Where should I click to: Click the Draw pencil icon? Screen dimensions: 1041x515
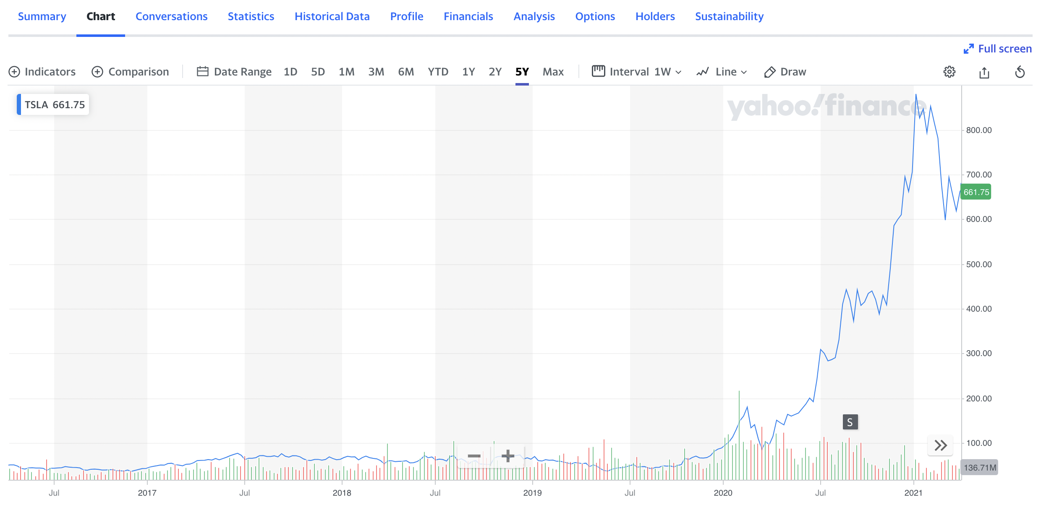770,72
